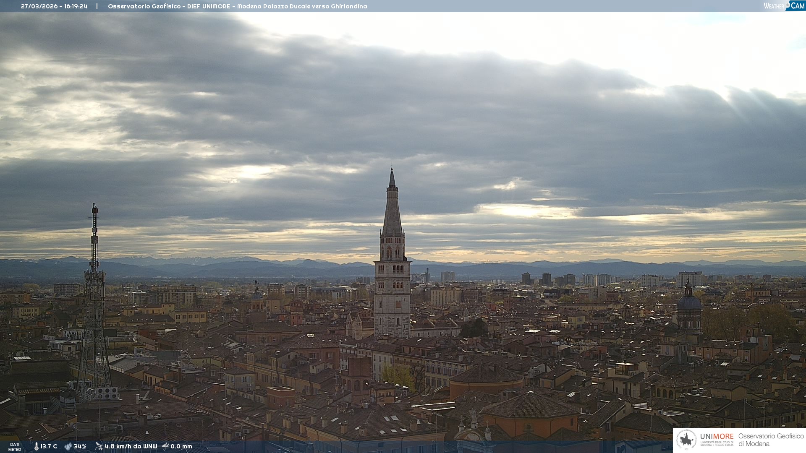Click the DATI METEO label
The image size is (806, 453).
pyautogui.click(x=15, y=447)
